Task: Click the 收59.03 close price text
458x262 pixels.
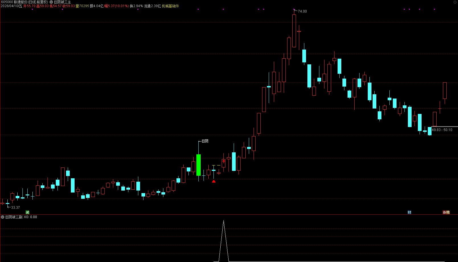Action: [x=69, y=6]
